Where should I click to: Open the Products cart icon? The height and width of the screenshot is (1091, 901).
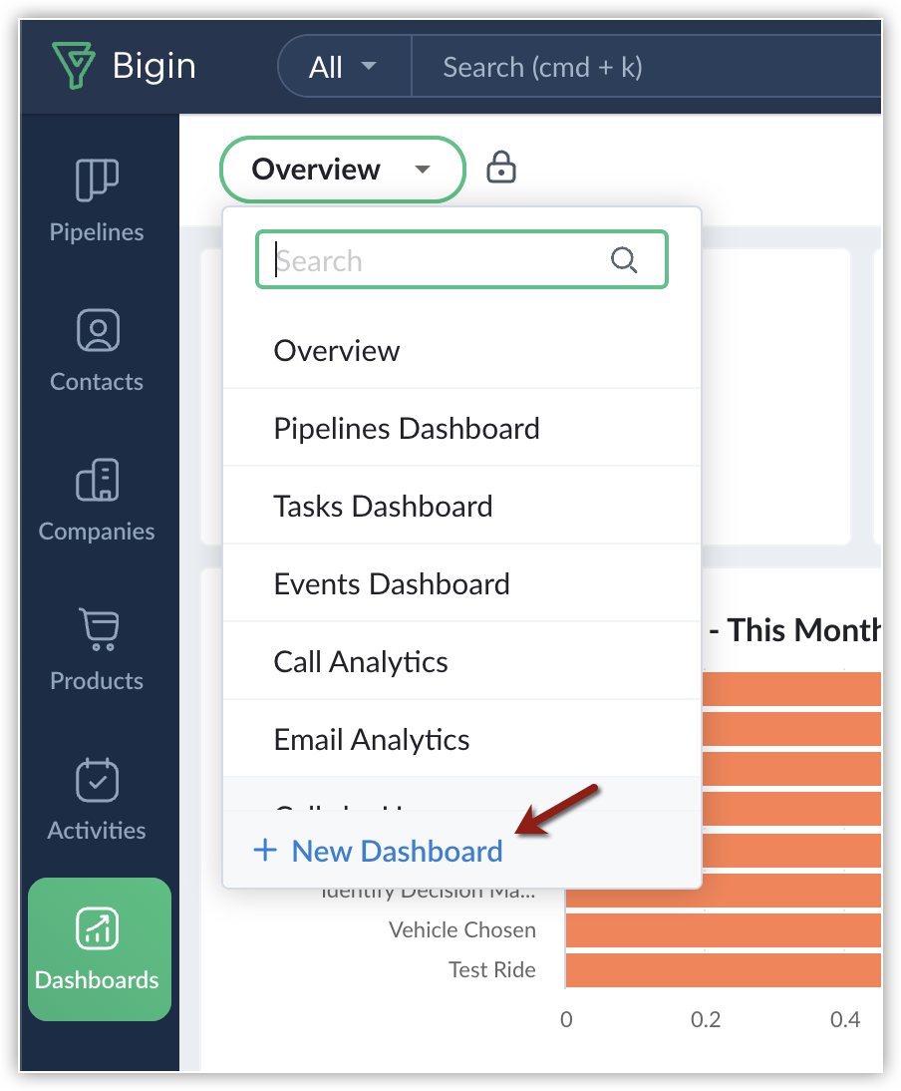coord(99,629)
